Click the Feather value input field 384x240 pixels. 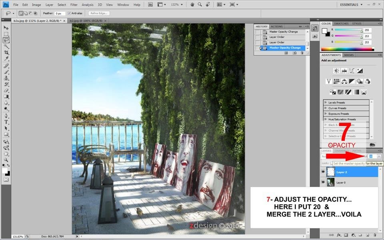pyautogui.click(x=60, y=13)
